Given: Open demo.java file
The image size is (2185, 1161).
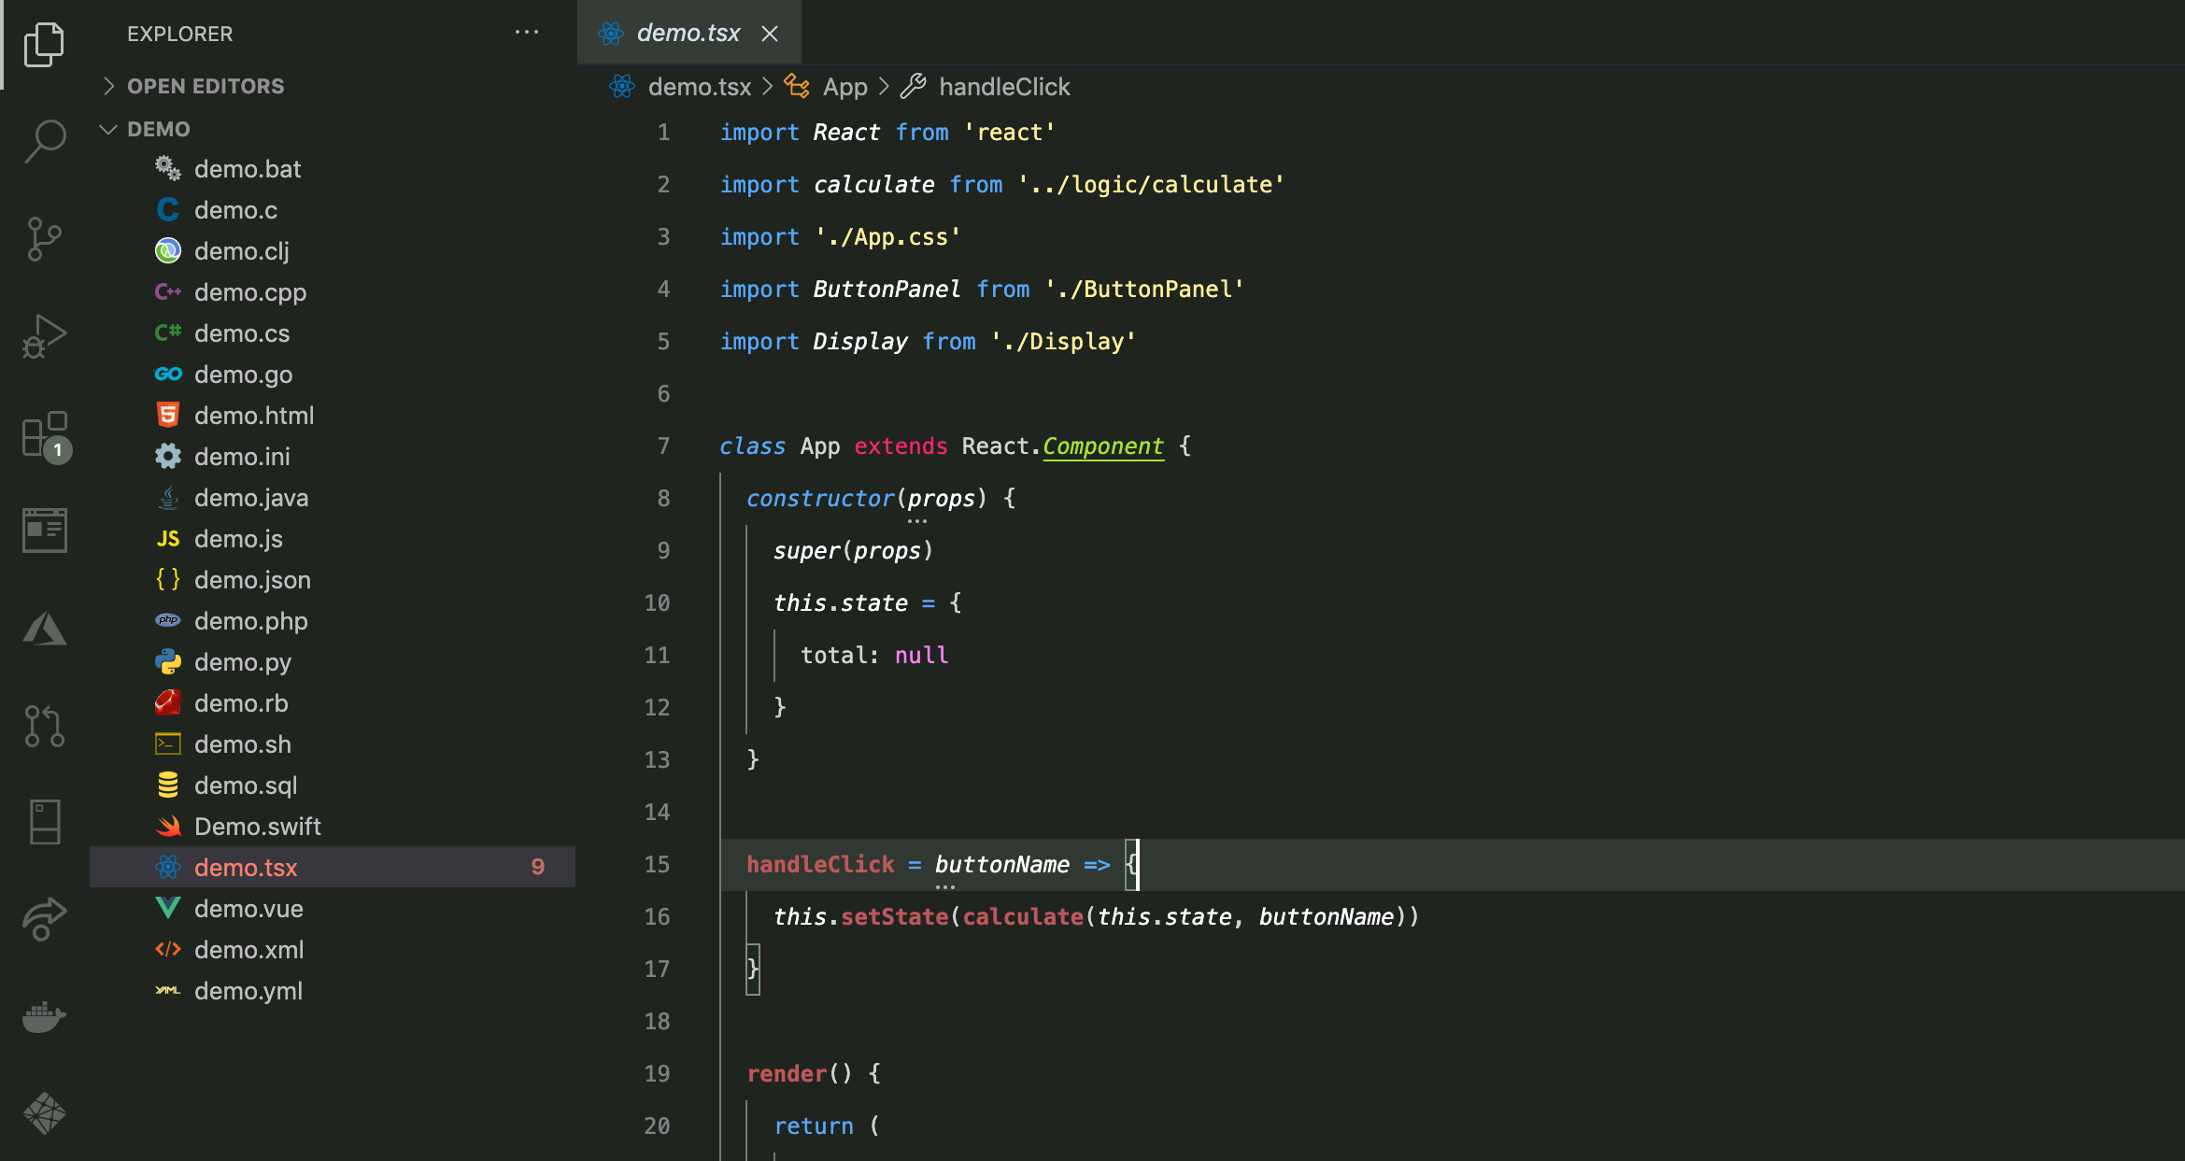Looking at the screenshot, I should pyautogui.click(x=333, y=498).
